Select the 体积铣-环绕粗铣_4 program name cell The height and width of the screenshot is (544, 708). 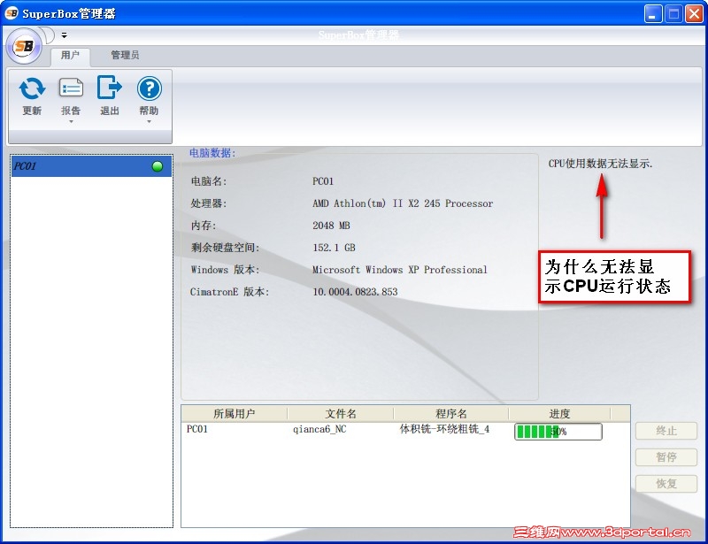444,429
